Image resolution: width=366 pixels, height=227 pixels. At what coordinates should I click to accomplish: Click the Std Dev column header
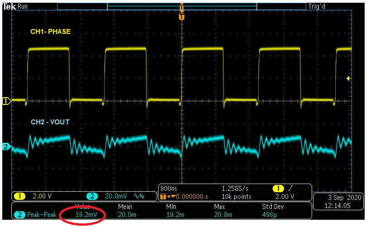[x=273, y=207]
